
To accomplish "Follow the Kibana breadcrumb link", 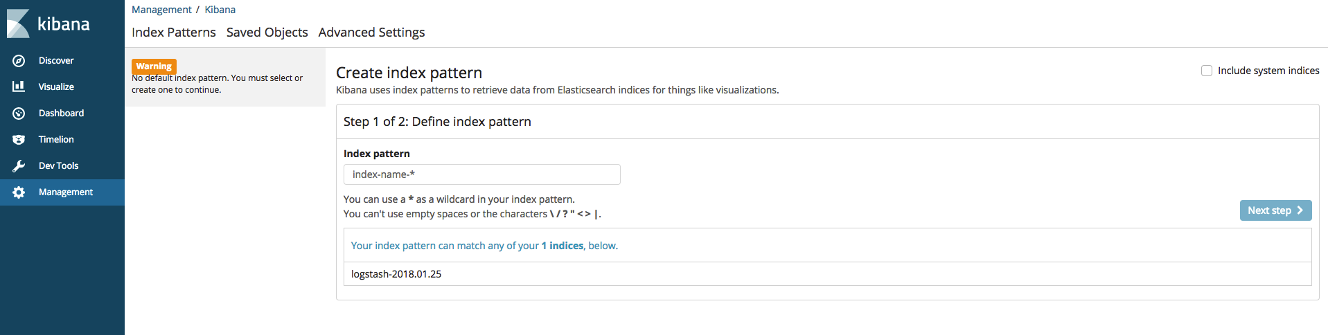I will tap(220, 10).
